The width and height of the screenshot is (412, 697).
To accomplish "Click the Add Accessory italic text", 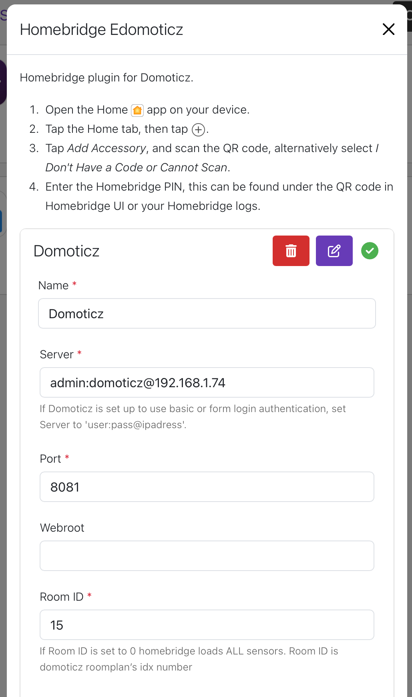I will pos(107,148).
